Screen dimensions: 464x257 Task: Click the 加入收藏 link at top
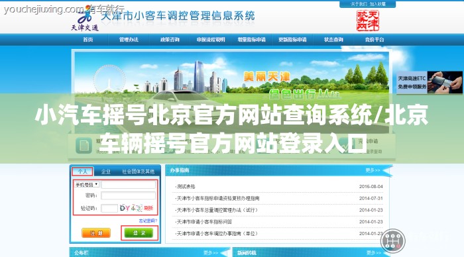pyautogui.click(x=378, y=4)
